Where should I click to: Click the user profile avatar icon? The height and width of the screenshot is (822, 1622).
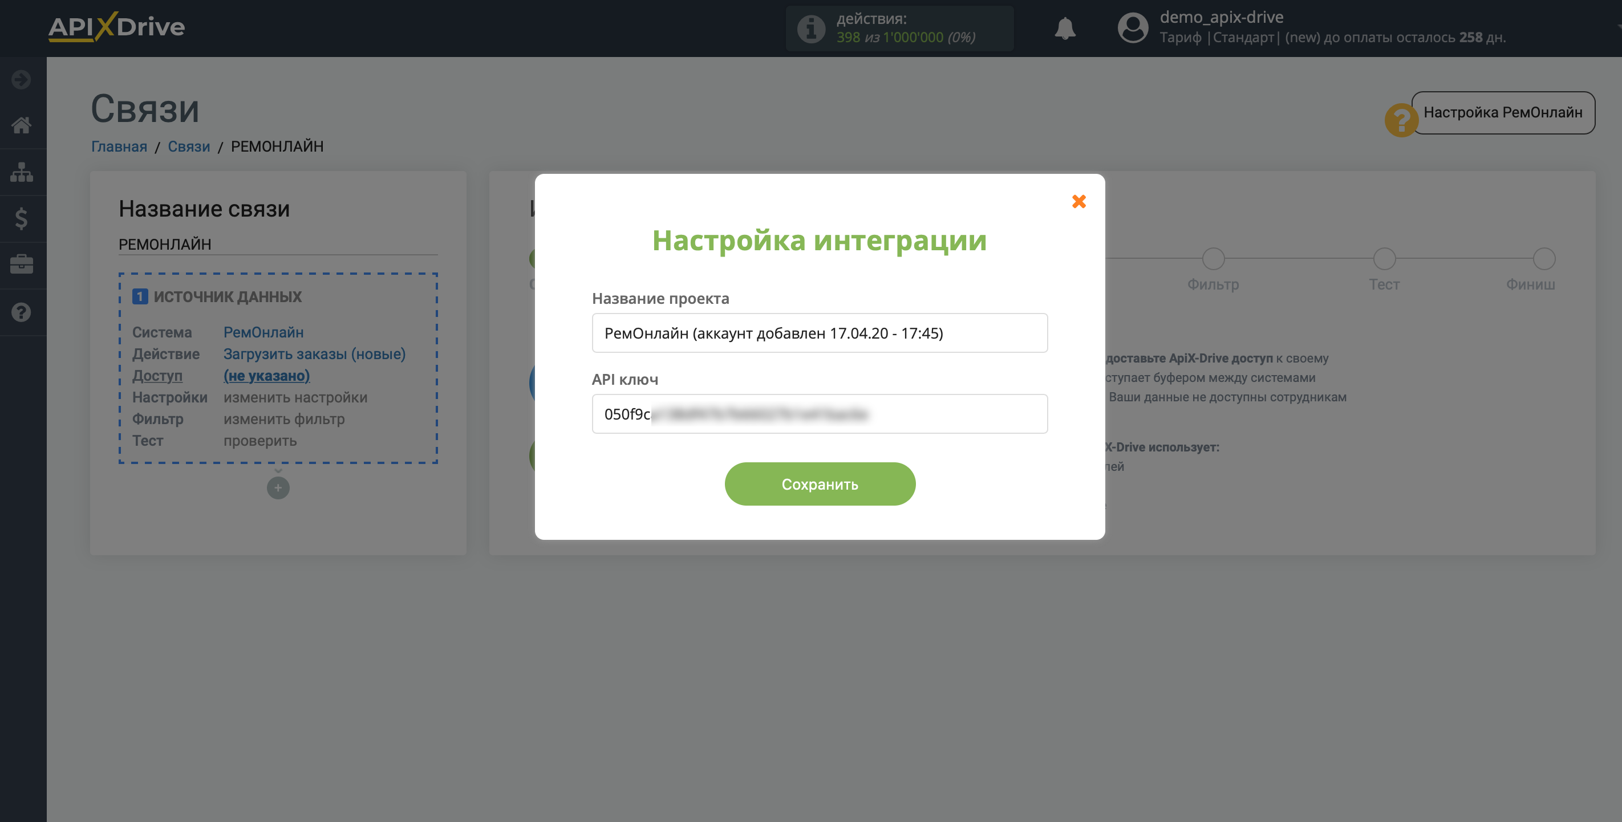1133,29
